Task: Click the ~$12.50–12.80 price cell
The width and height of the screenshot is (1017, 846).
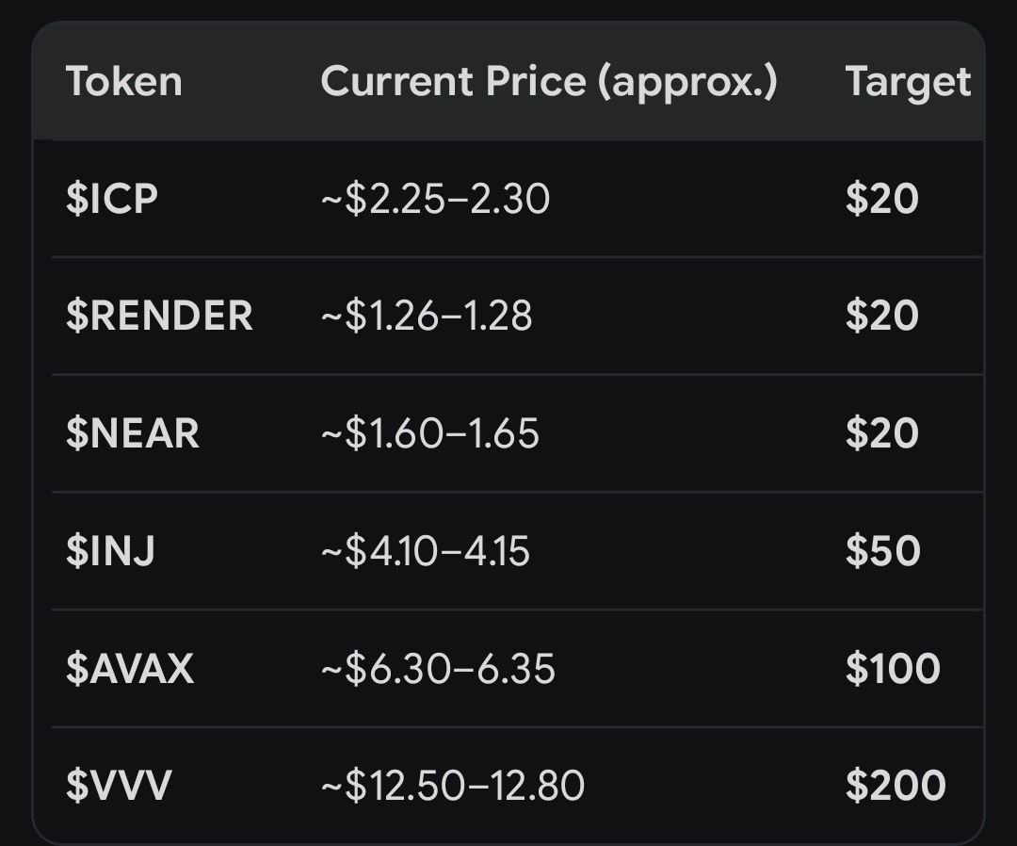Action: pos(453,785)
